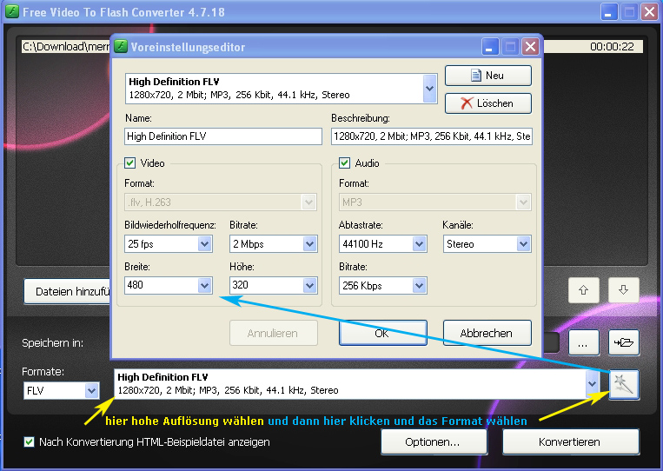The image size is (663, 471).
Task: Open the Bildwiederholfrequenz 25 fps dropdown
Action: coord(204,244)
